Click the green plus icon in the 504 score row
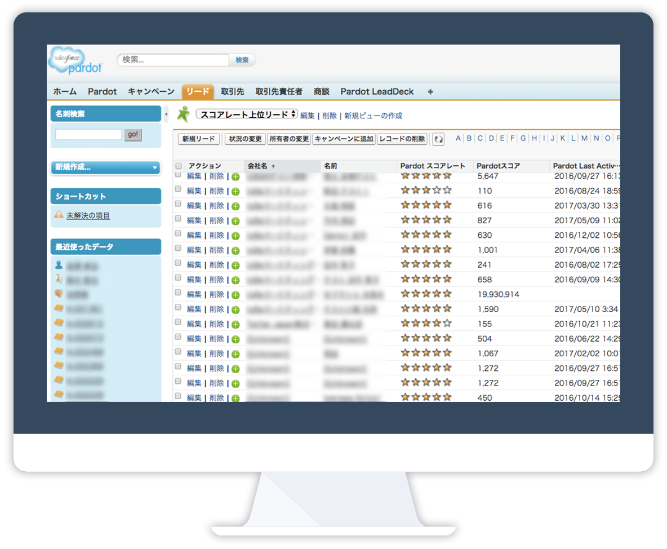 pos(235,339)
